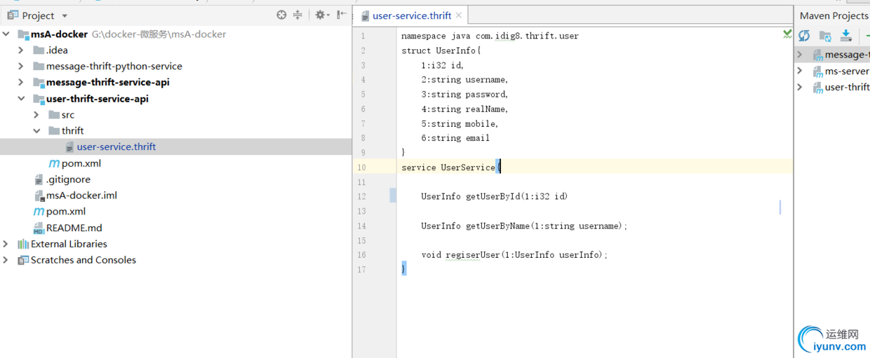Screen dimensions: 870x358
Task: Select the root pom.xml file
Action: coord(59,212)
